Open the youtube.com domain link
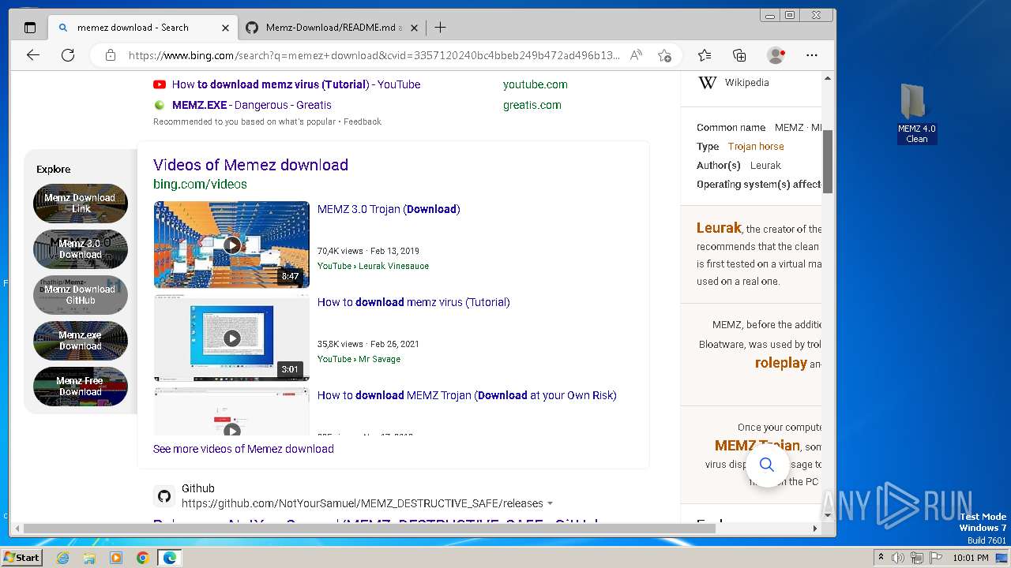Screen dimensions: 1011x568 536,84
